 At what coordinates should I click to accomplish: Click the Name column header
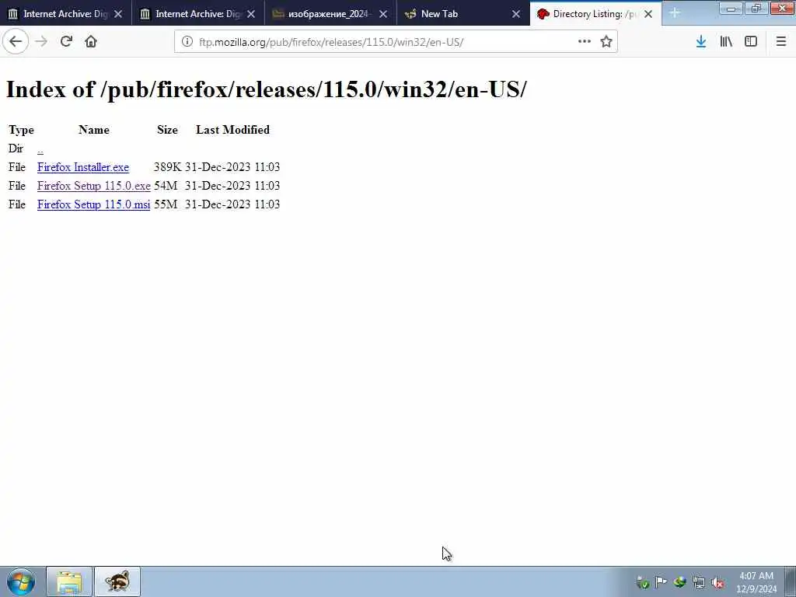94,130
